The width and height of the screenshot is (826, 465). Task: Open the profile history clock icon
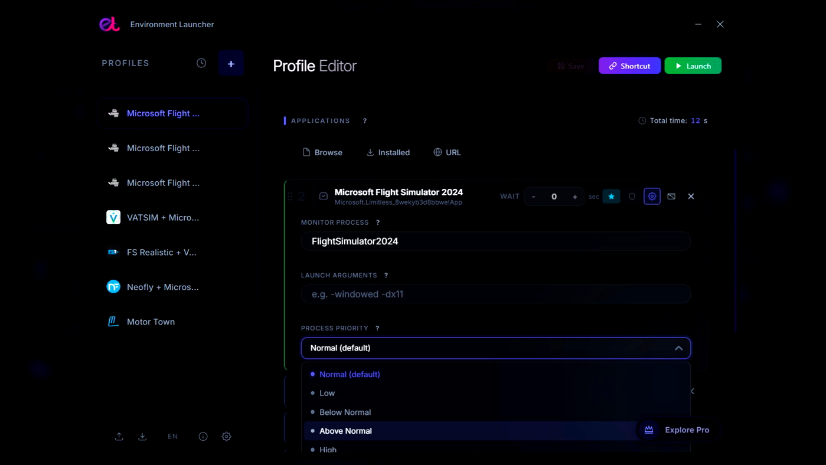click(x=201, y=63)
